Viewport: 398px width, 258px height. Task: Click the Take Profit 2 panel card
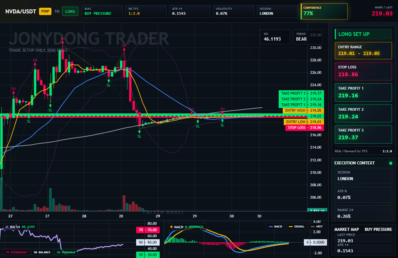[x=363, y=113]
